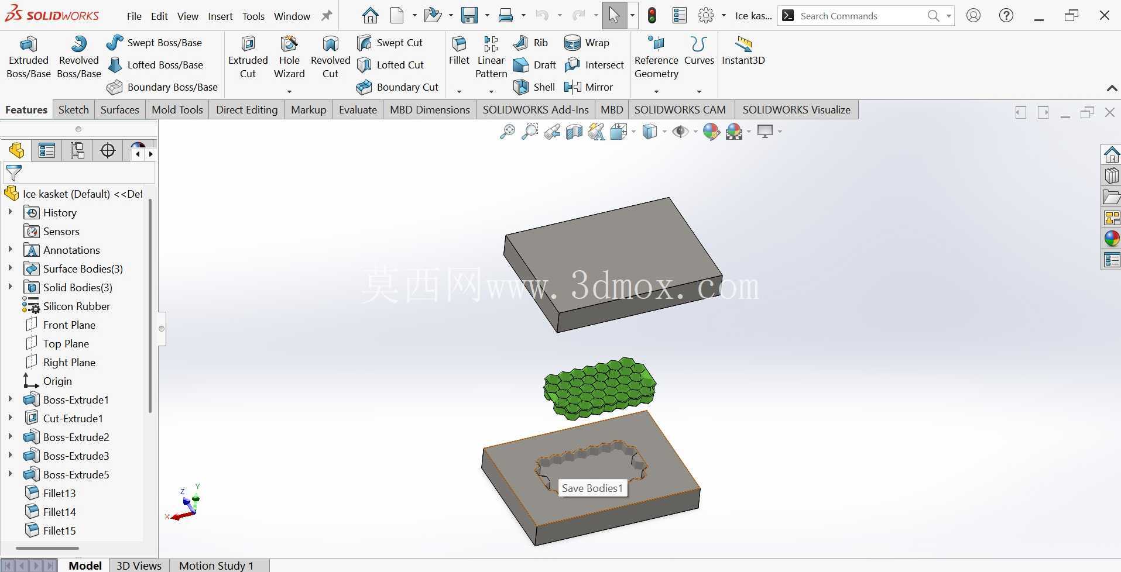Open the Tools menu

pos(253,16)
